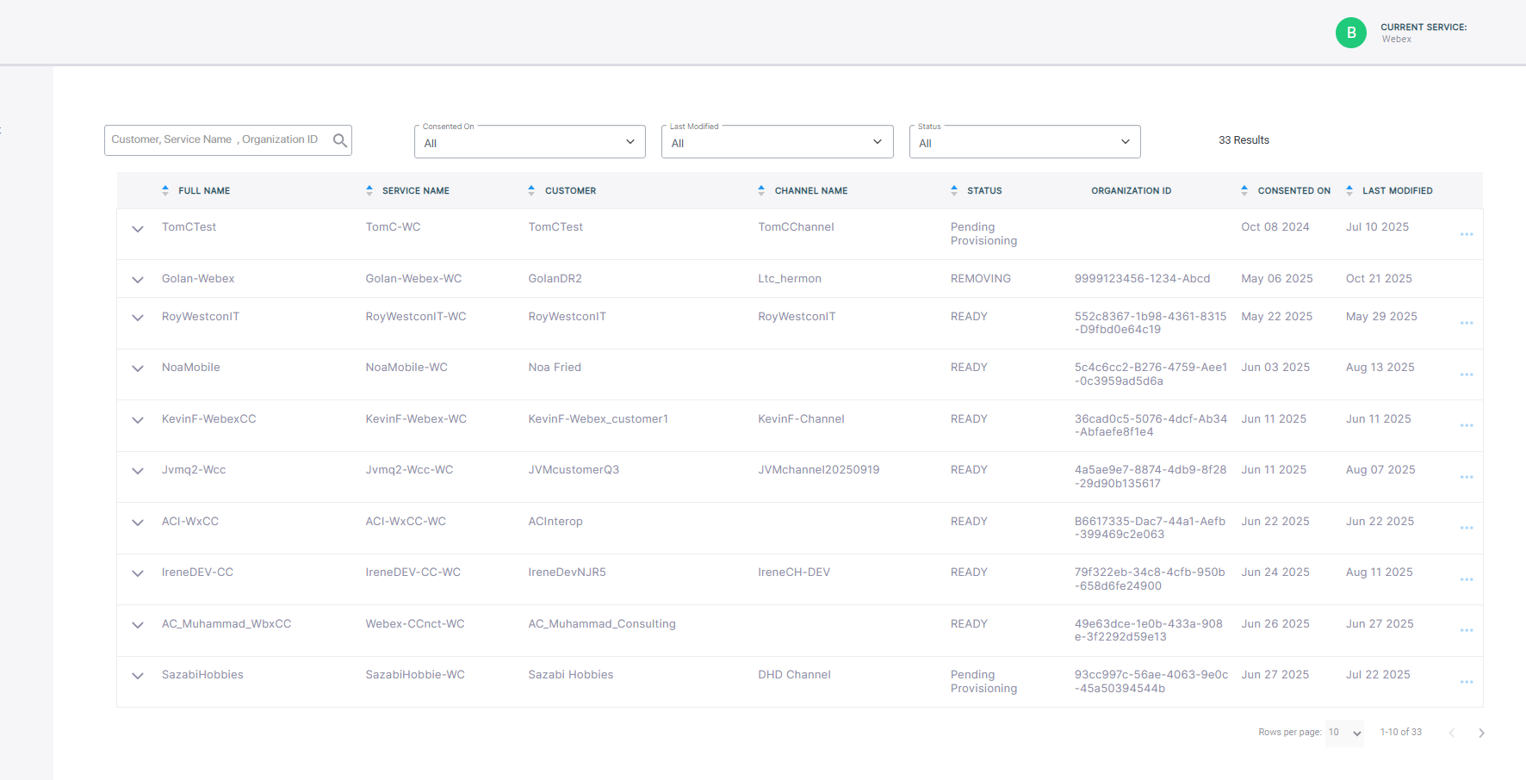Open the more options menu for SazabiHobbies
This screenshot has width=1526, height=780.
[x=1466, y=682]
